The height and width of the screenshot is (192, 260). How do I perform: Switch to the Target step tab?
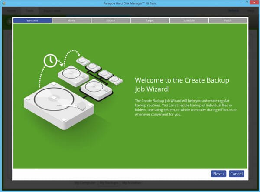(149, 20)
